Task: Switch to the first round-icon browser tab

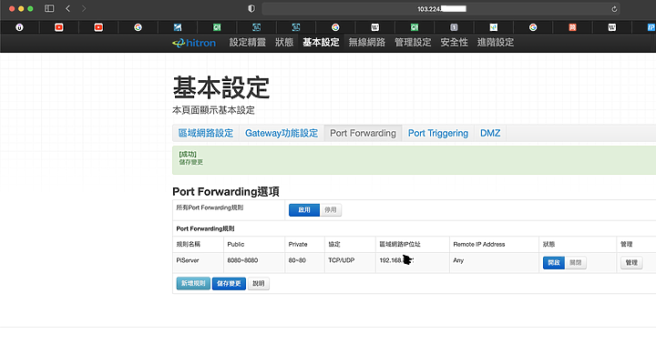Action: tap(20, 27)
